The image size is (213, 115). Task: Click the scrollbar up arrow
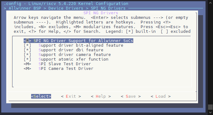(210, 2)
